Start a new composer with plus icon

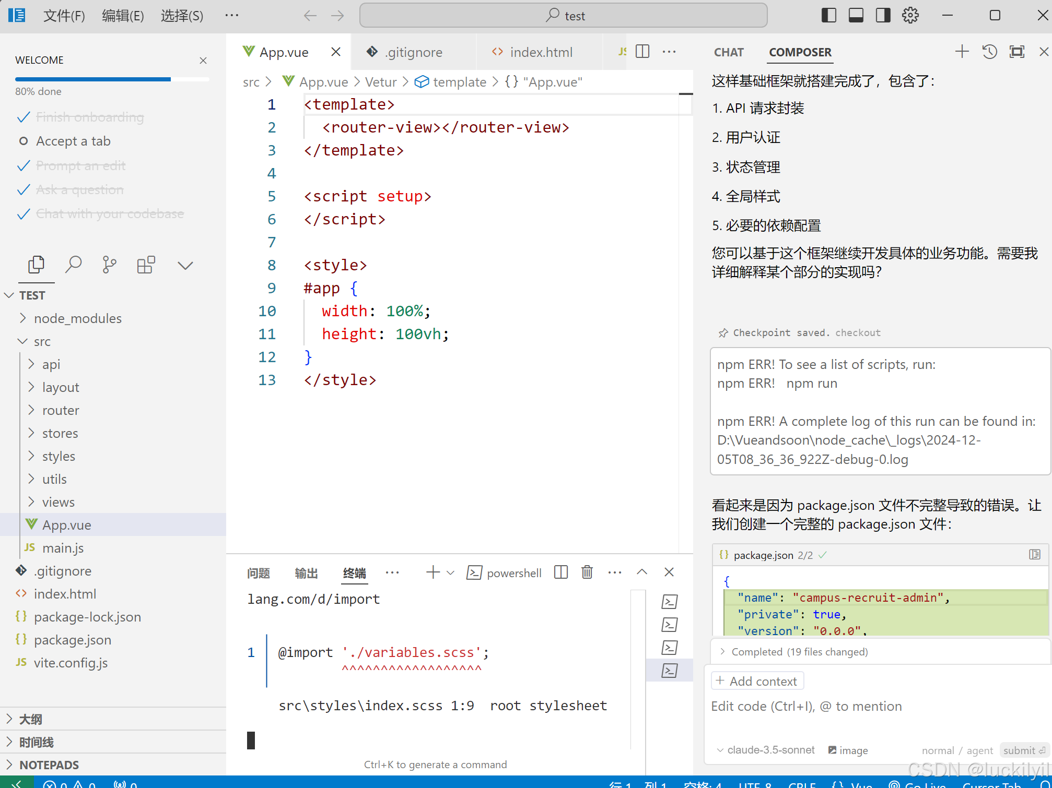[962, 52]
